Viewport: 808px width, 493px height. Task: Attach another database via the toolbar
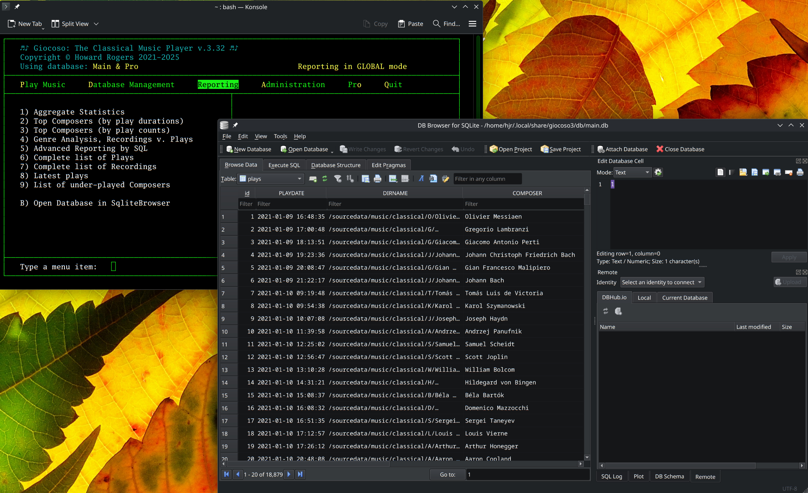622,149
